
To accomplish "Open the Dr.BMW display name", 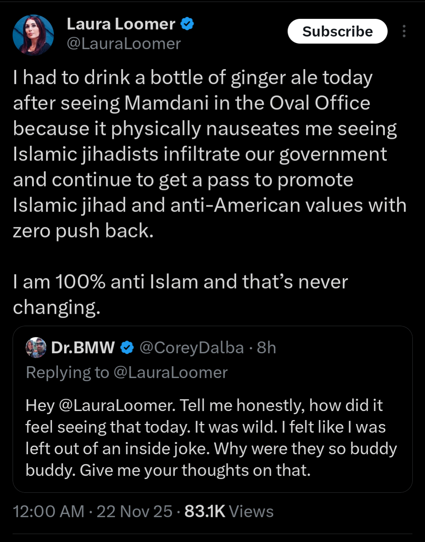I will click(83, 348).
